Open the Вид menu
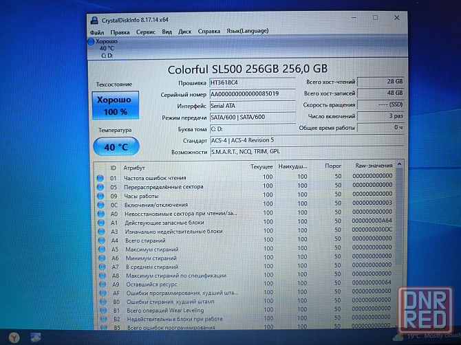Image resolution: width=461 pixels, height=345 pixels. click(167, 32)
